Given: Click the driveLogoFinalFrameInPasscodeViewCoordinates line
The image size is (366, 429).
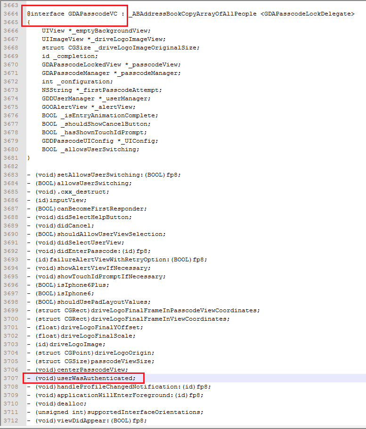Looking at the screenshot, I should [x=144, y=310].
